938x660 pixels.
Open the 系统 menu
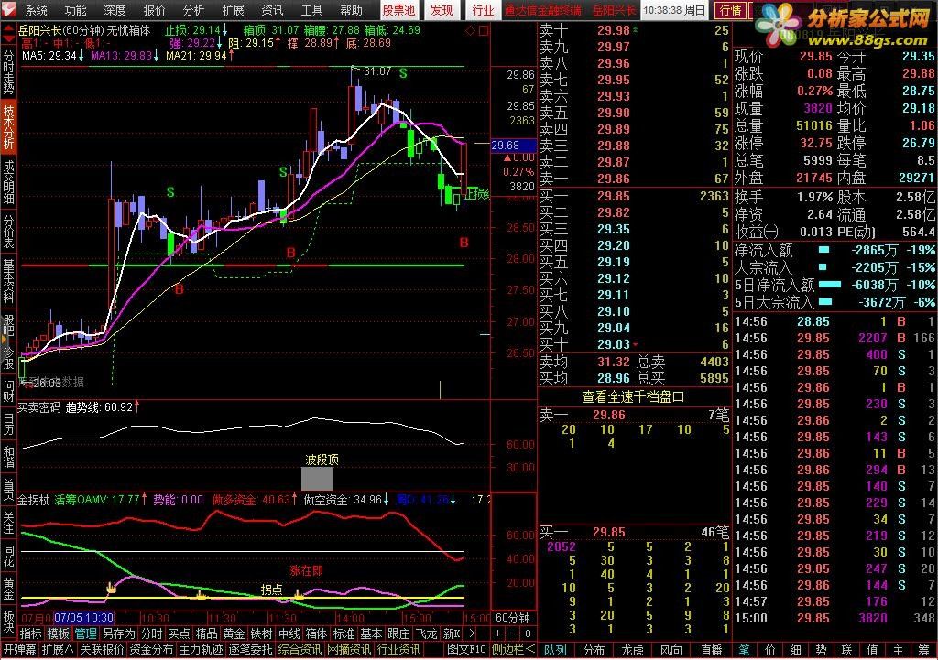[x=36, y=10]
